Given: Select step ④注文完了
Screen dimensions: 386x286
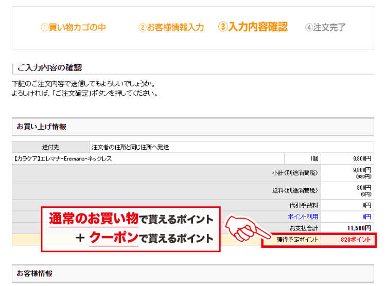Looking at the screenshot, I should point(325,27).
